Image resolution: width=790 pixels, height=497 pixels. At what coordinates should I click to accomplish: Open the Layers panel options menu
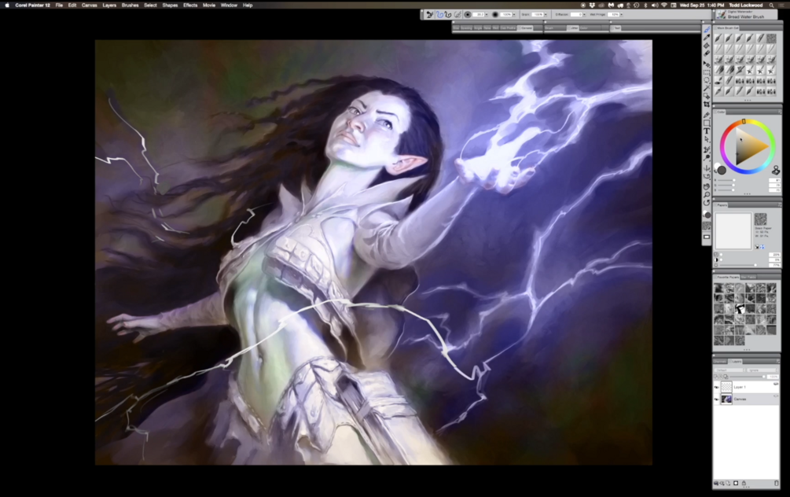[x=778, y=362]
